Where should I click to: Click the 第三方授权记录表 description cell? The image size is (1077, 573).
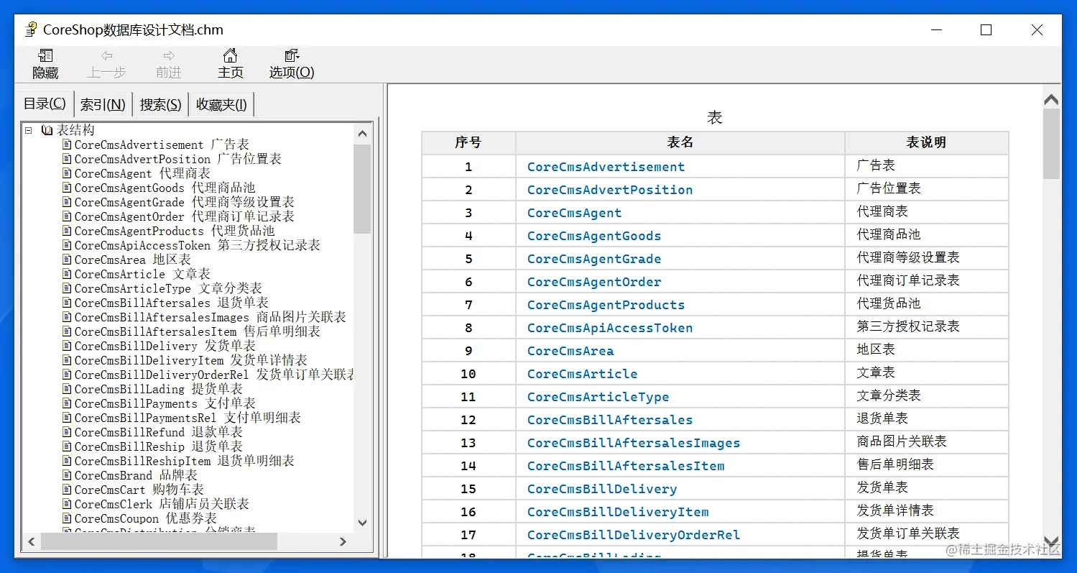coord(927,327)
